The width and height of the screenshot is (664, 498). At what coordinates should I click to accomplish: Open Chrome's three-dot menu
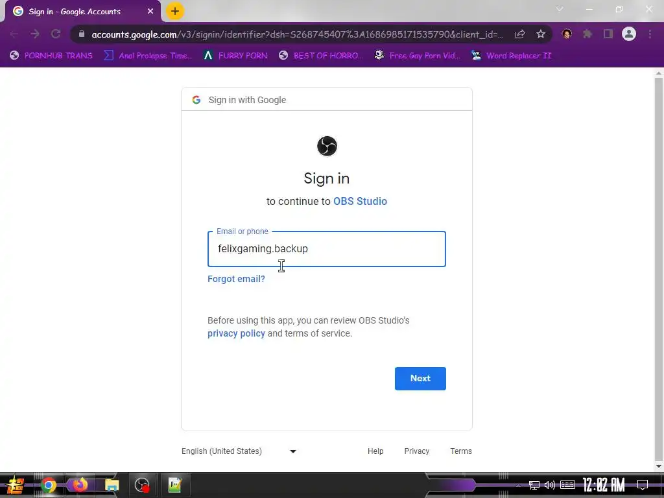pyautogui.click(x=650, y=34)
